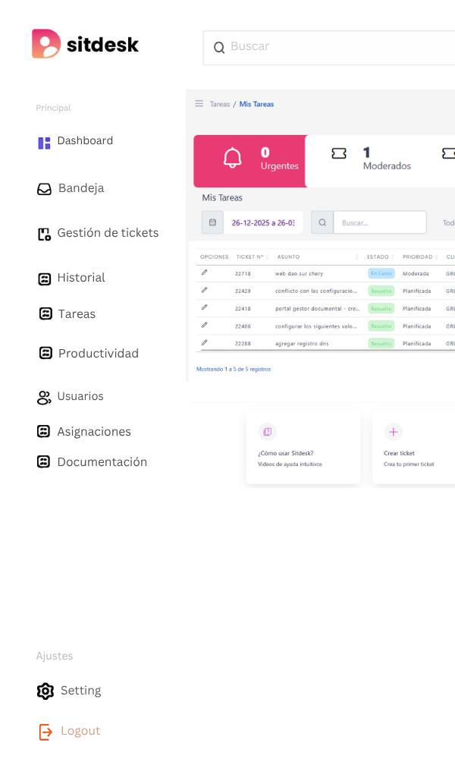This screenshot has height=759, width=455.
Task: Open the date range picker field
Action: tap(262, 222)
